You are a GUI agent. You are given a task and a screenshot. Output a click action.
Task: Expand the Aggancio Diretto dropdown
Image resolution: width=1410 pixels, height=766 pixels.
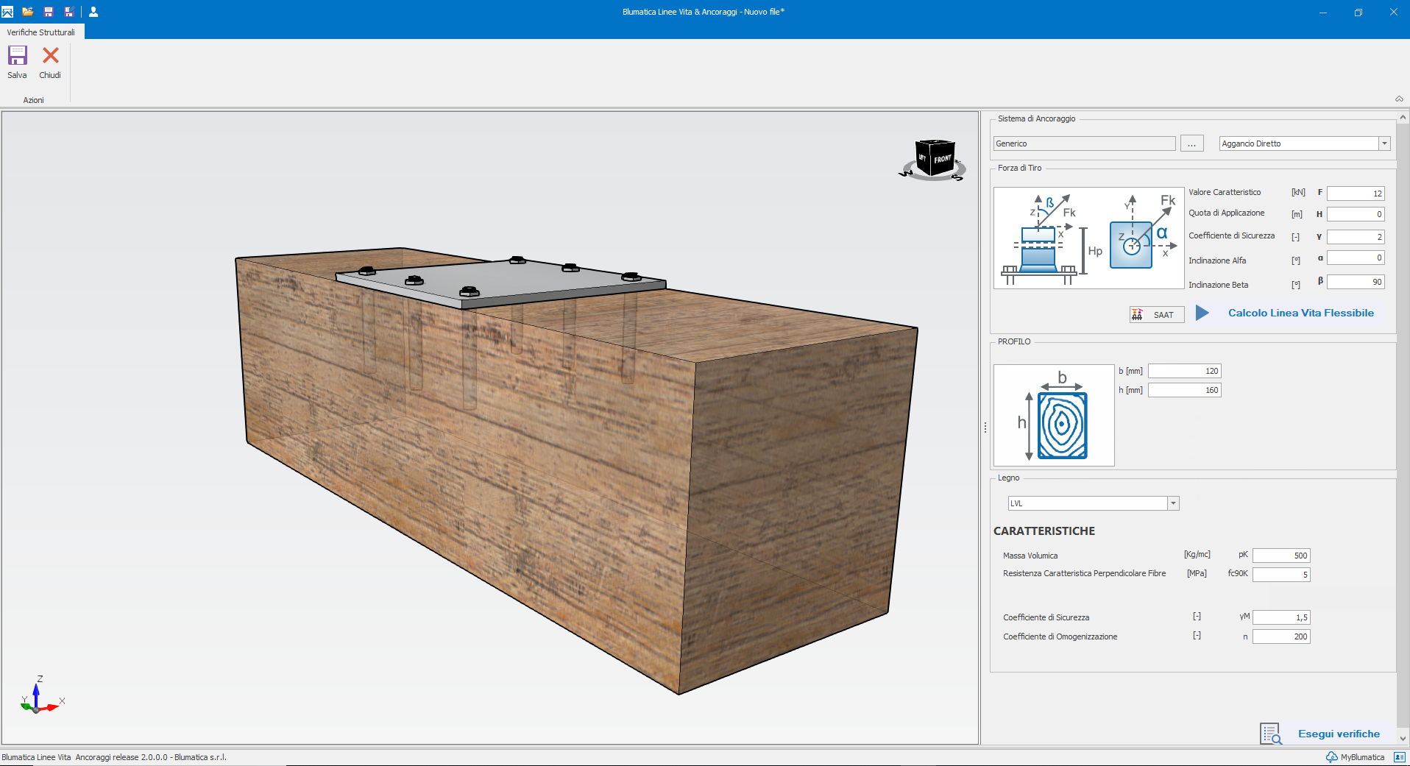pos(1384,143)
